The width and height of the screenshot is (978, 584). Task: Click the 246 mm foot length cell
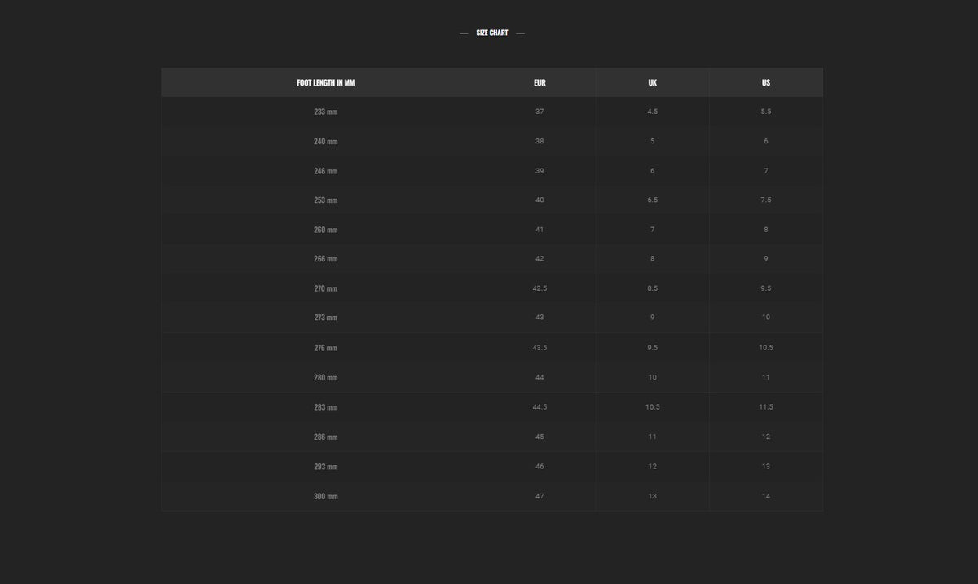pyautogui.click(x=326, y=171)
